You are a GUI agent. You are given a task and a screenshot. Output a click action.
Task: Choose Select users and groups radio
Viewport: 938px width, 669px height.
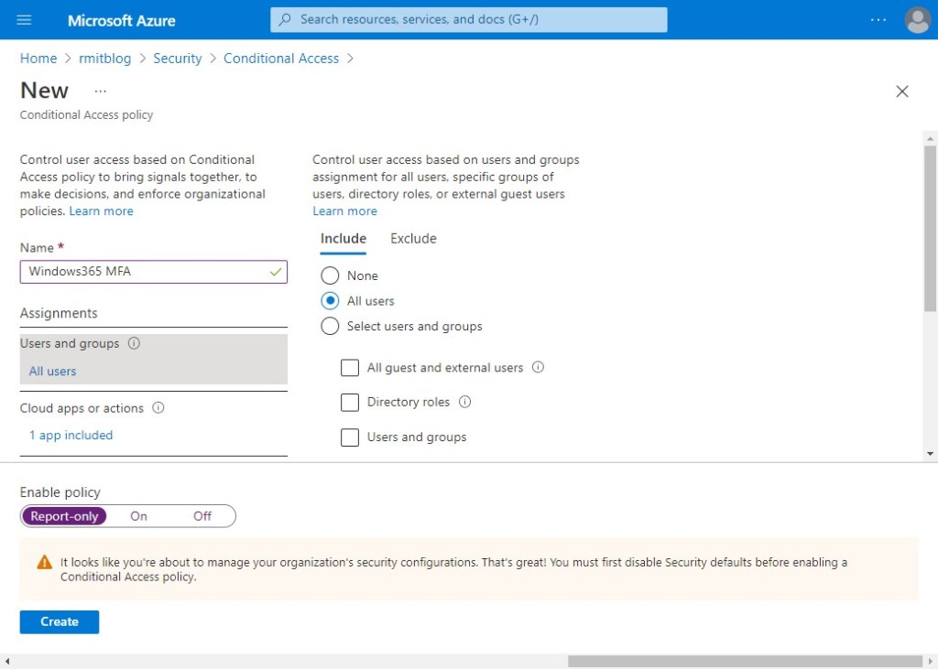pos(330,326)
